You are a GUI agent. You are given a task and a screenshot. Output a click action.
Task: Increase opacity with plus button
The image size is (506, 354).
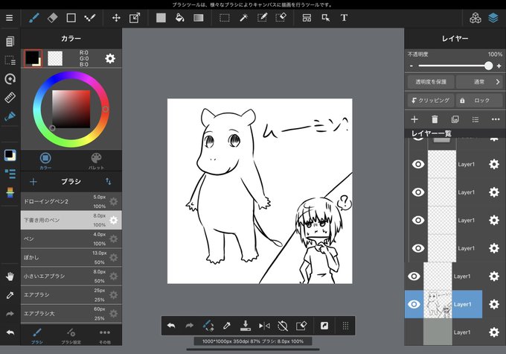coord(499,66)
